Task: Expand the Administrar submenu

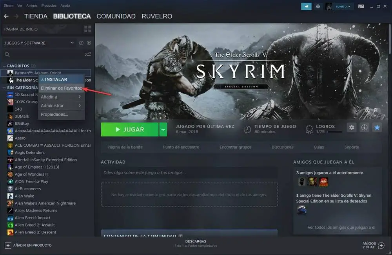Action: (62, 106)
